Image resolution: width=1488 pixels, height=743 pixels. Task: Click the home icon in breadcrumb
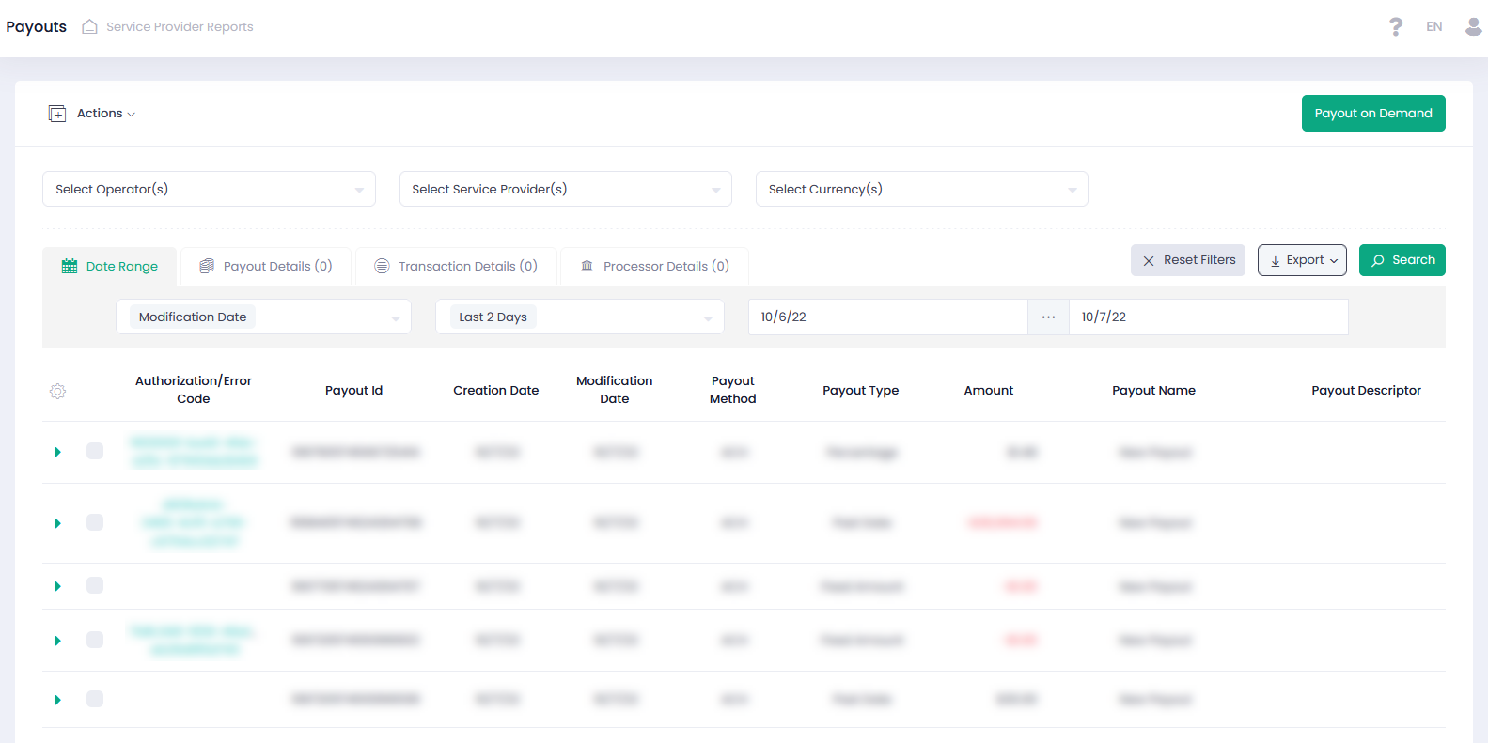[x=89, y=26]
